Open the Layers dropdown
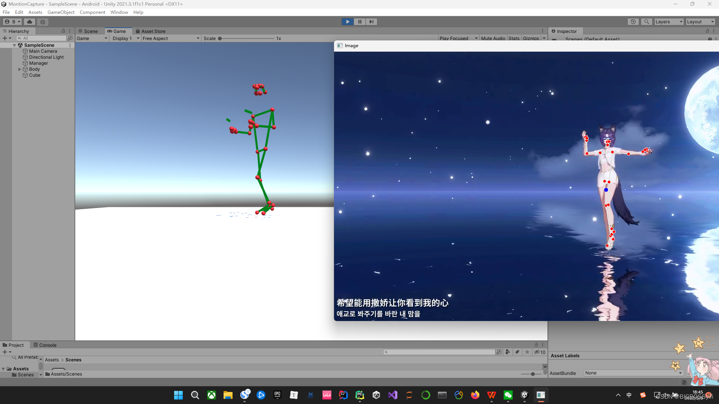The image size is (719, 404). point(668,22)
